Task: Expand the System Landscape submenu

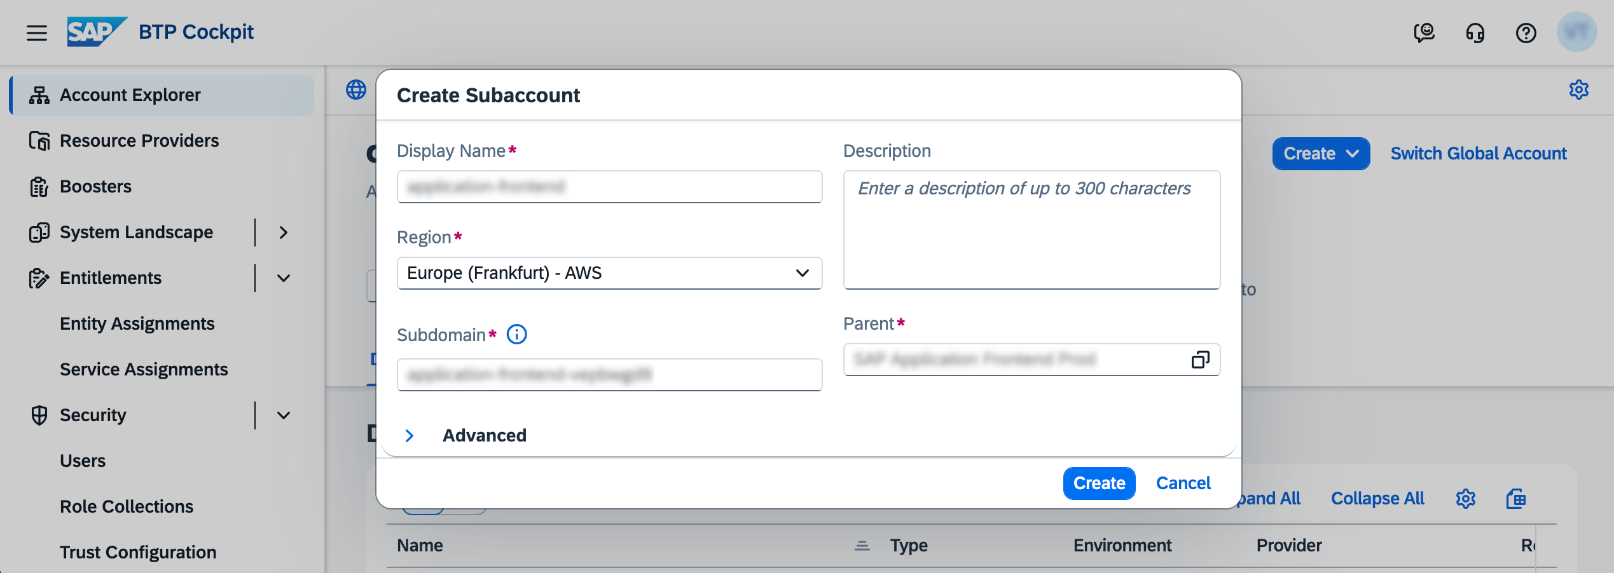Action: [x=284, y=233]
